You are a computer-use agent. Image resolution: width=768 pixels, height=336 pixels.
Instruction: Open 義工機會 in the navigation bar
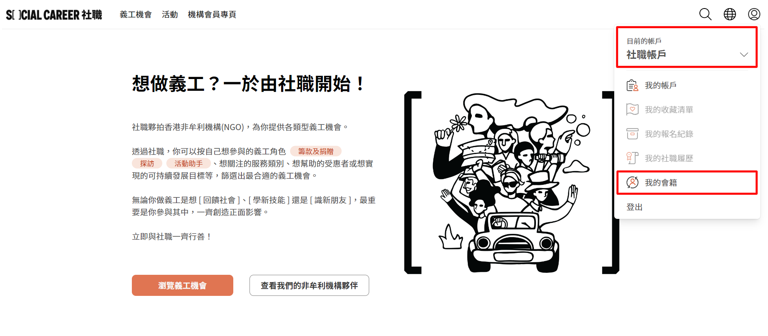pos(136,15)
